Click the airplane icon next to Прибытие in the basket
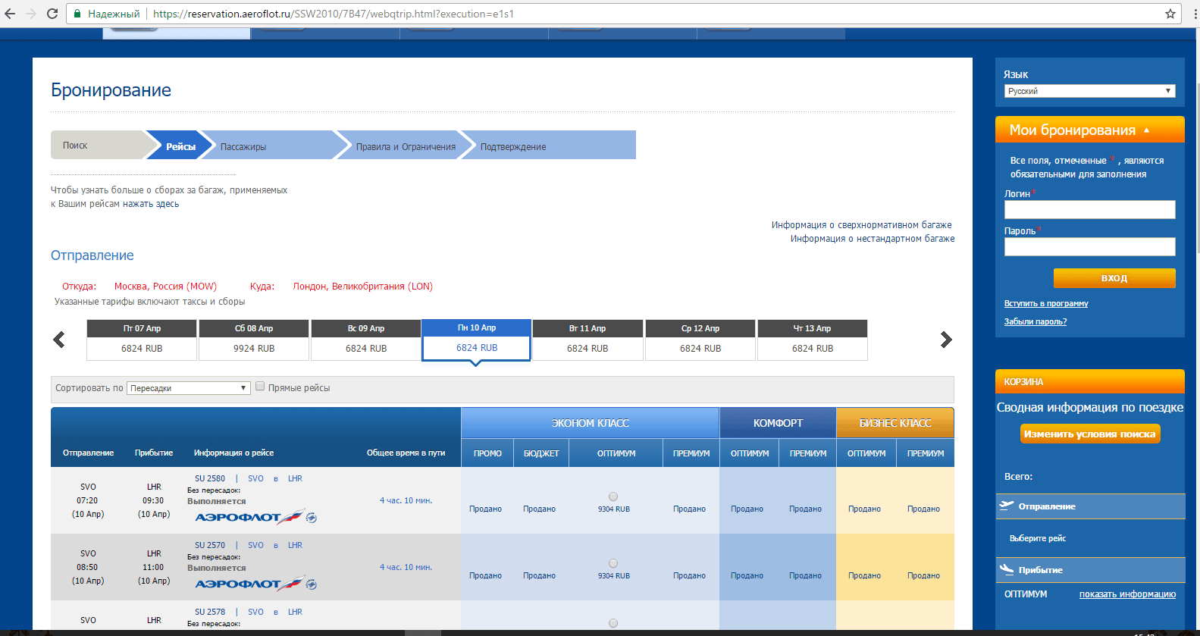1200x636 pixels. click(1007, 569)
